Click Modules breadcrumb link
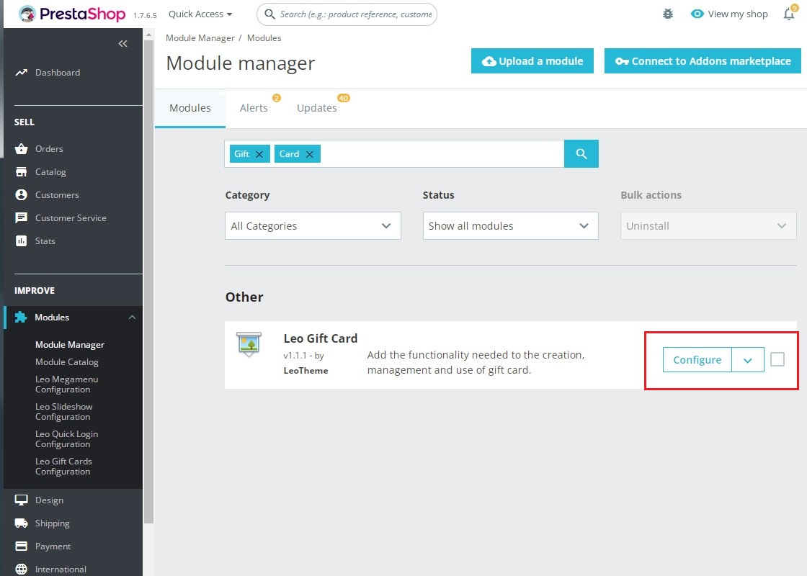The height and width of the screenshot is (576, 807). [264, 38]
